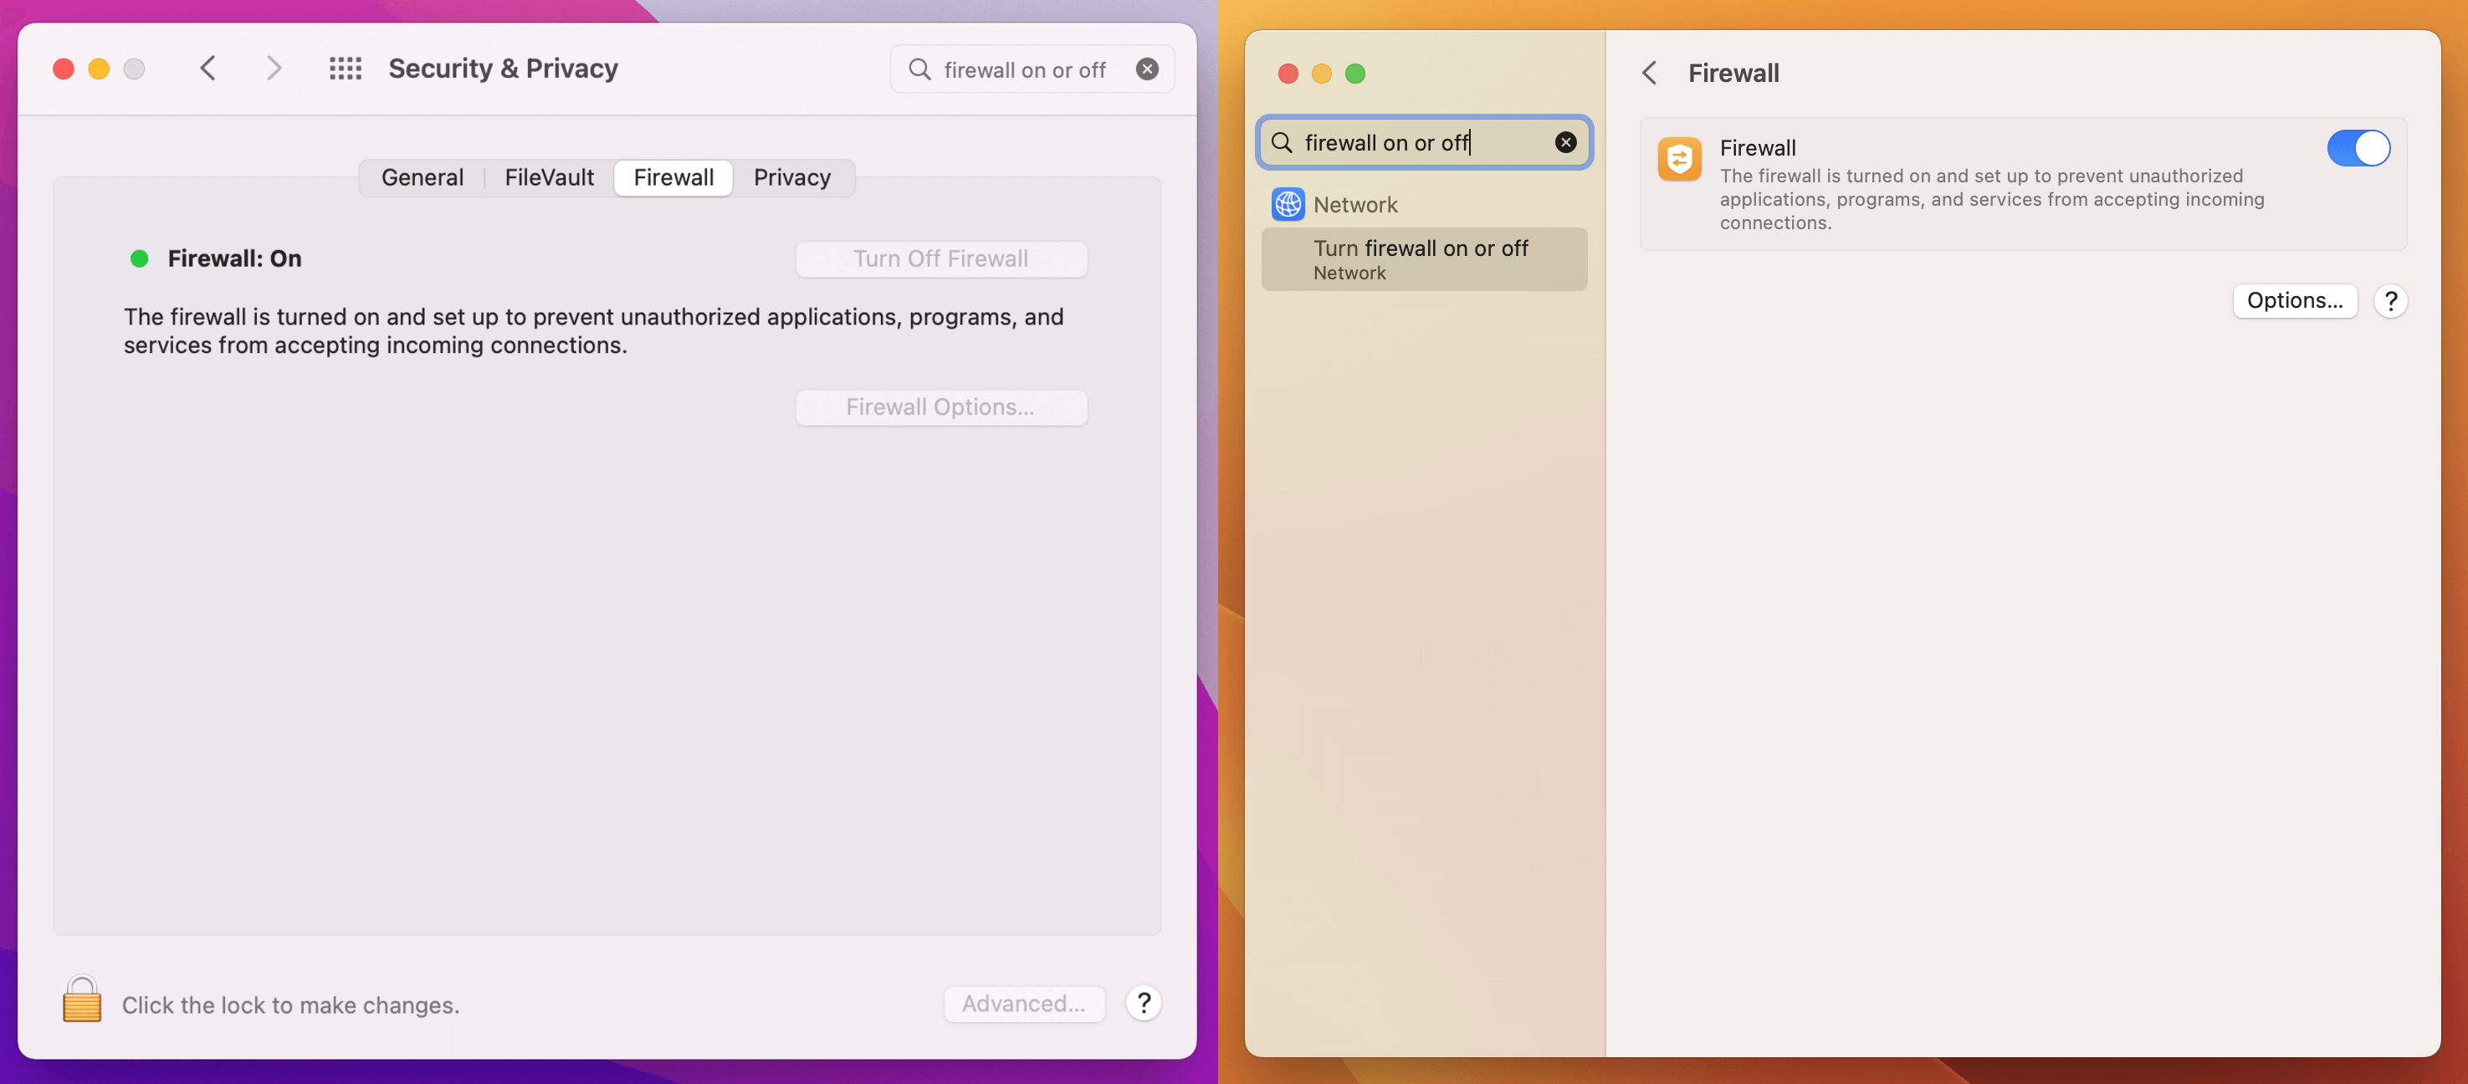Open the Show All grid icon

pyautogui.click(x=345, y=69)
